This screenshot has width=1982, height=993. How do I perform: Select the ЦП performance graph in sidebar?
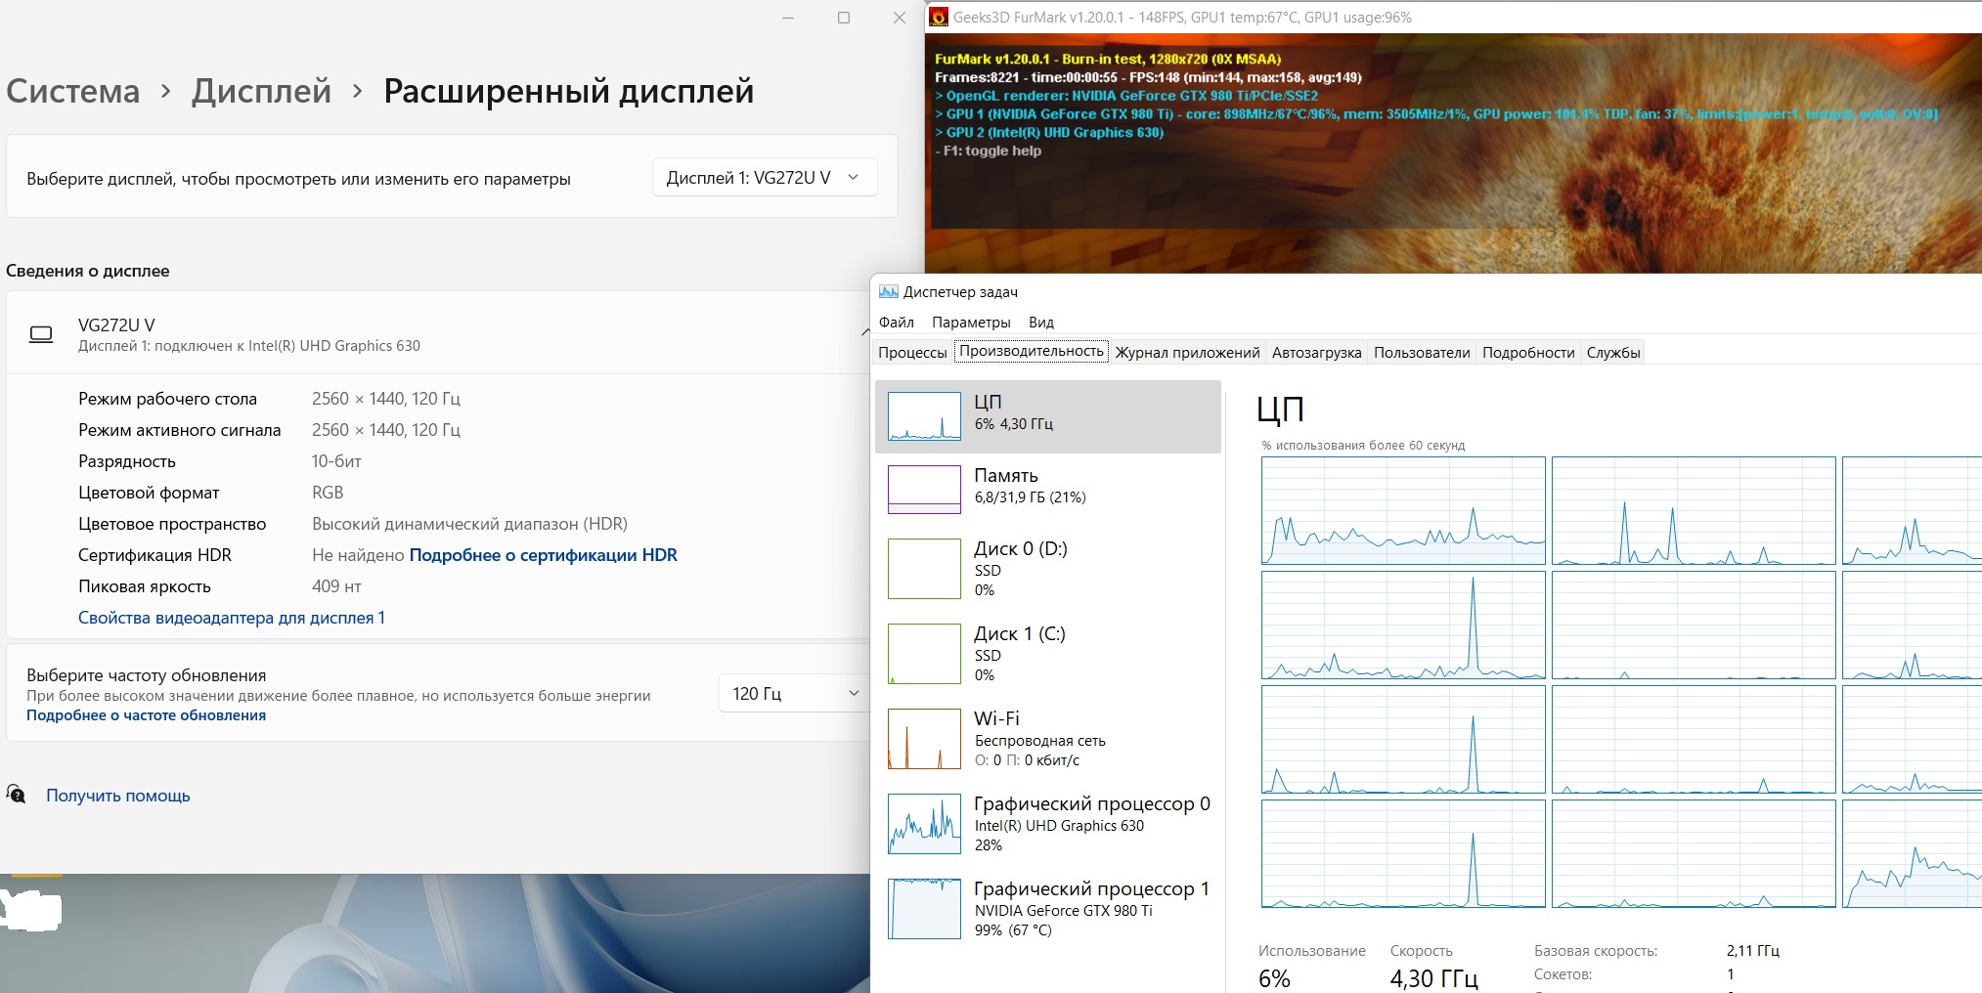pos(1048,416)
